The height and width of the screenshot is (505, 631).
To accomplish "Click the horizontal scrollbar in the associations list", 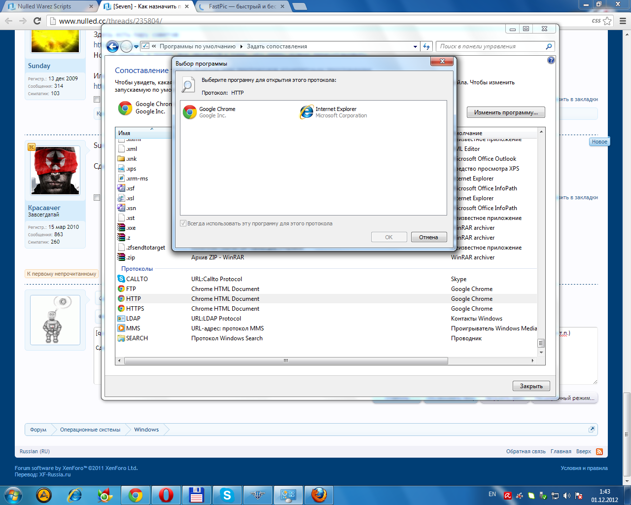I will (x=286, y=361).
